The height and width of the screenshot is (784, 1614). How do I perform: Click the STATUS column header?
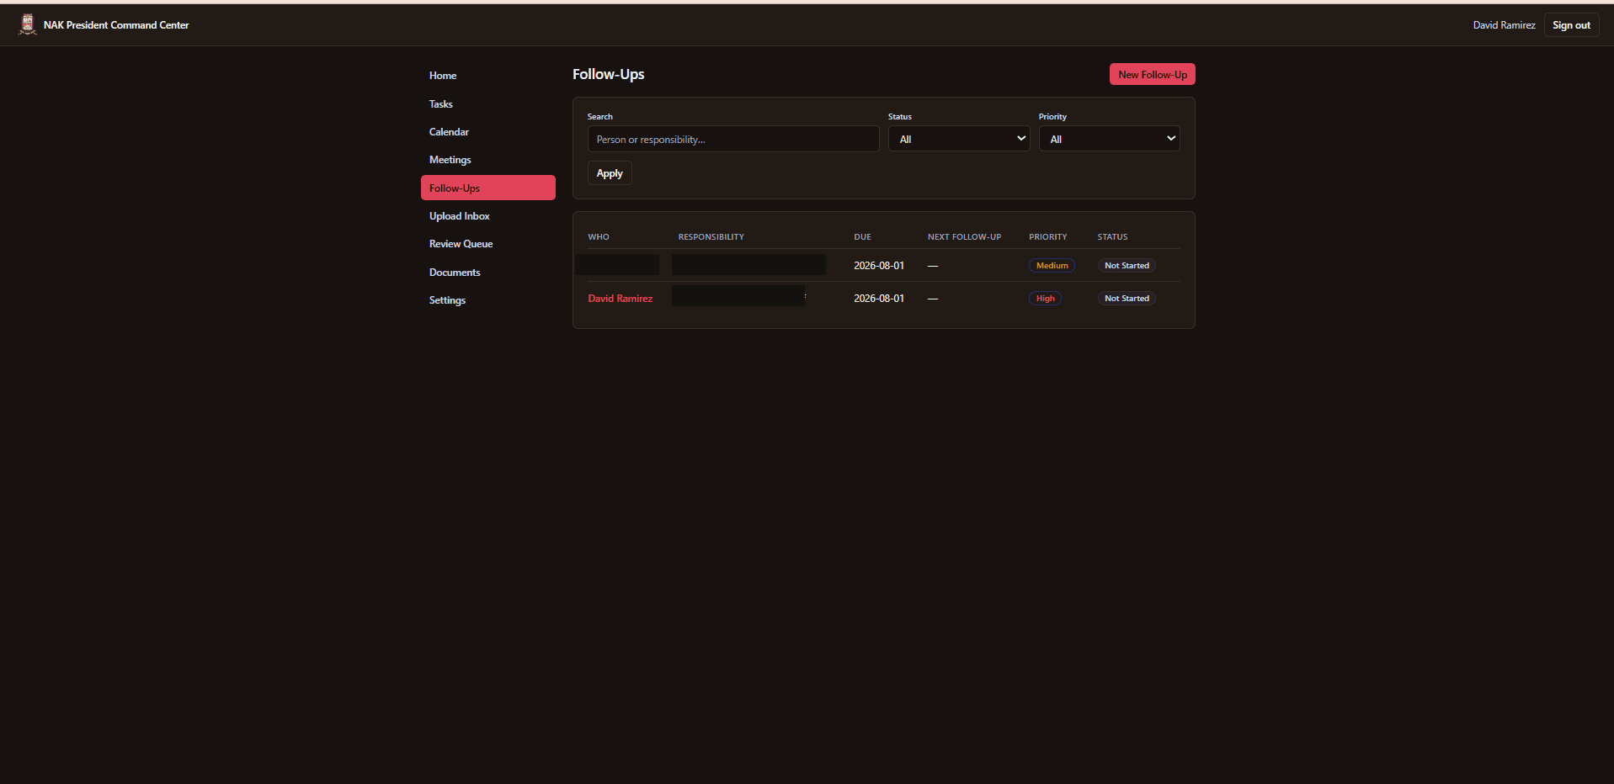(1112, 237)
